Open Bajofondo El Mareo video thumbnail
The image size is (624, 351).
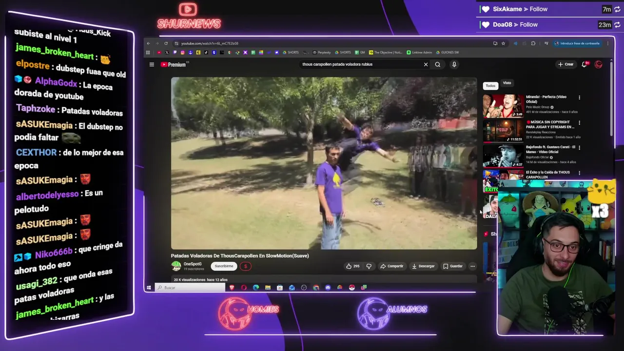click(x=503, y=156)
